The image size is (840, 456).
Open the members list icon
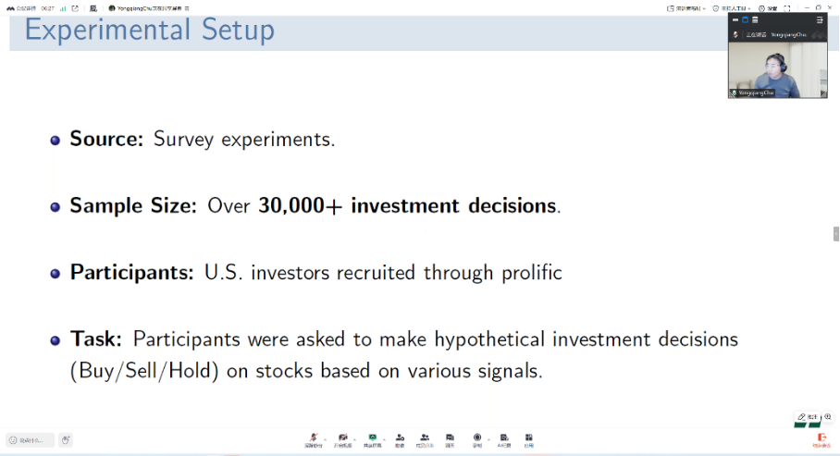[425, 438]
